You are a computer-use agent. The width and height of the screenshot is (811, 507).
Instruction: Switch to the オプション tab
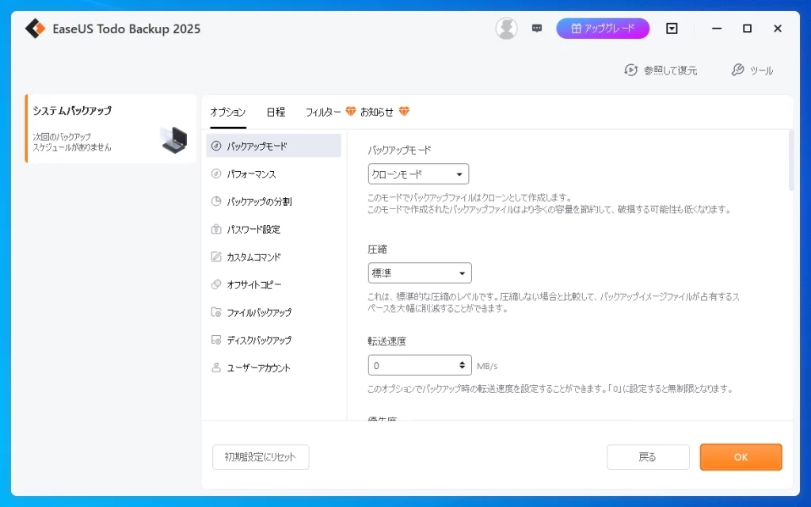click(x=228, y=112)
